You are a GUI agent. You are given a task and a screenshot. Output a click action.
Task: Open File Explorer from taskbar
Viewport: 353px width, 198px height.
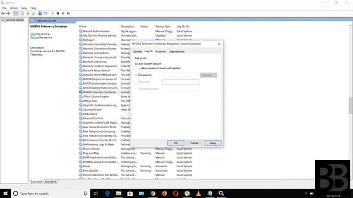119,193
